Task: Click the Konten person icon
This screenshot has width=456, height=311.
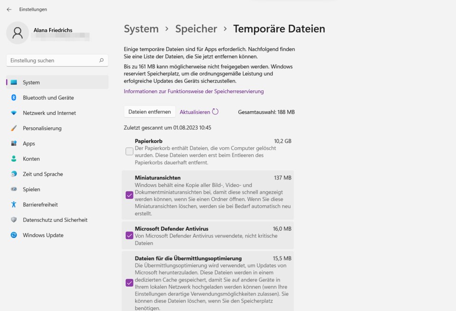Action: (x=14, y=159)
